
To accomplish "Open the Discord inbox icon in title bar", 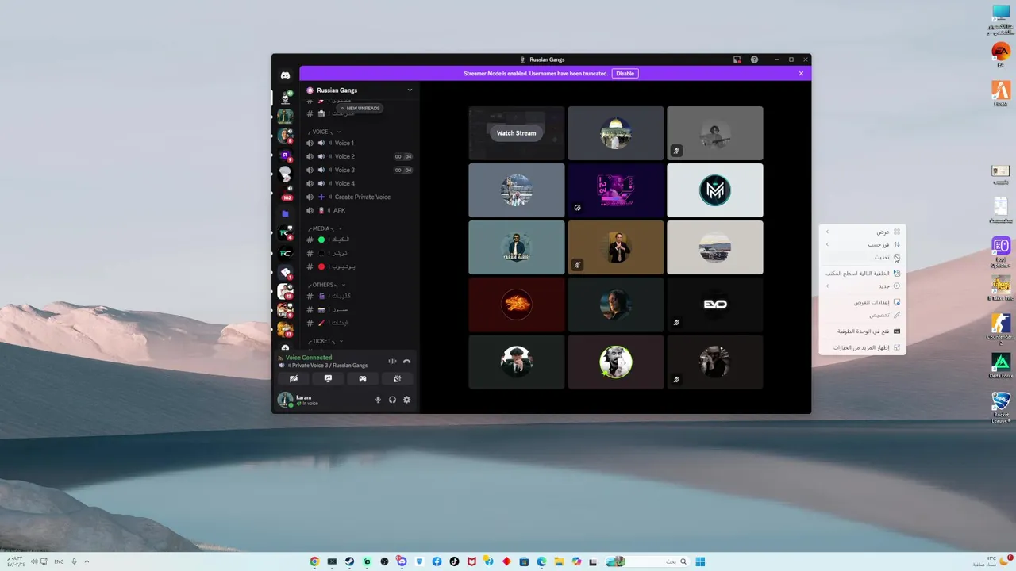I will (737, 59).
